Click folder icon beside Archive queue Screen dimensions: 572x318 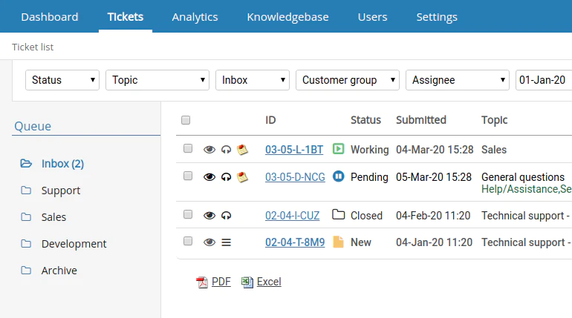[26, 271]
